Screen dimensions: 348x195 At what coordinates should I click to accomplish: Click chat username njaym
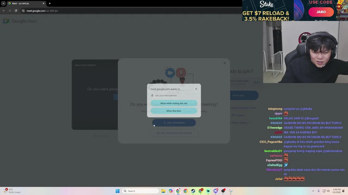click(x=278, y=114)
